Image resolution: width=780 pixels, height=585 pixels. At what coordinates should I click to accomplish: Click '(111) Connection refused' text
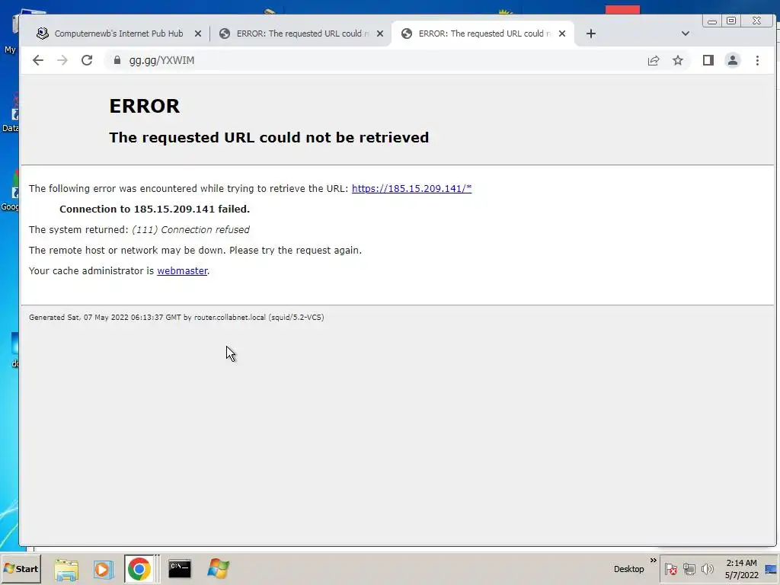point(190,230)
